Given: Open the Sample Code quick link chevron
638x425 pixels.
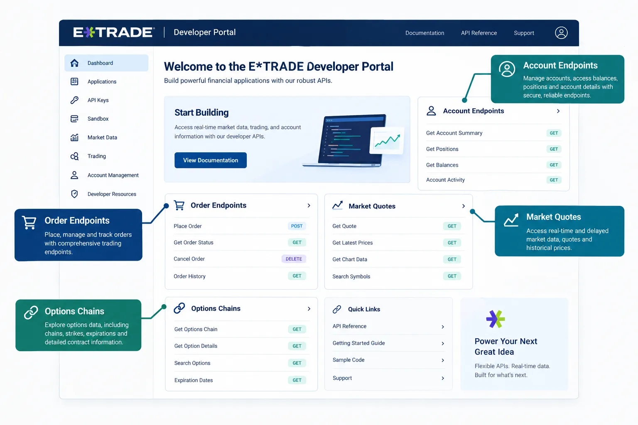Looking at the screenshot, I should pos(443,360).
